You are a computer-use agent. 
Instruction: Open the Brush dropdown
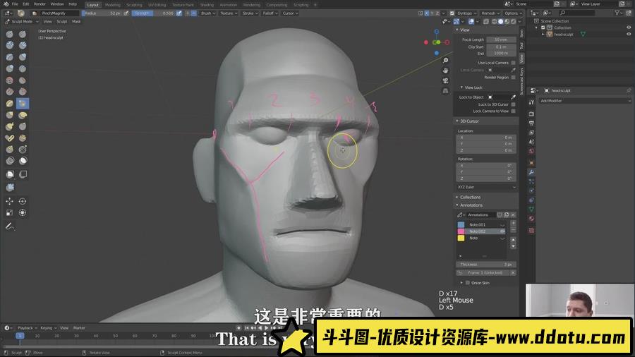[x=208, y=13]
